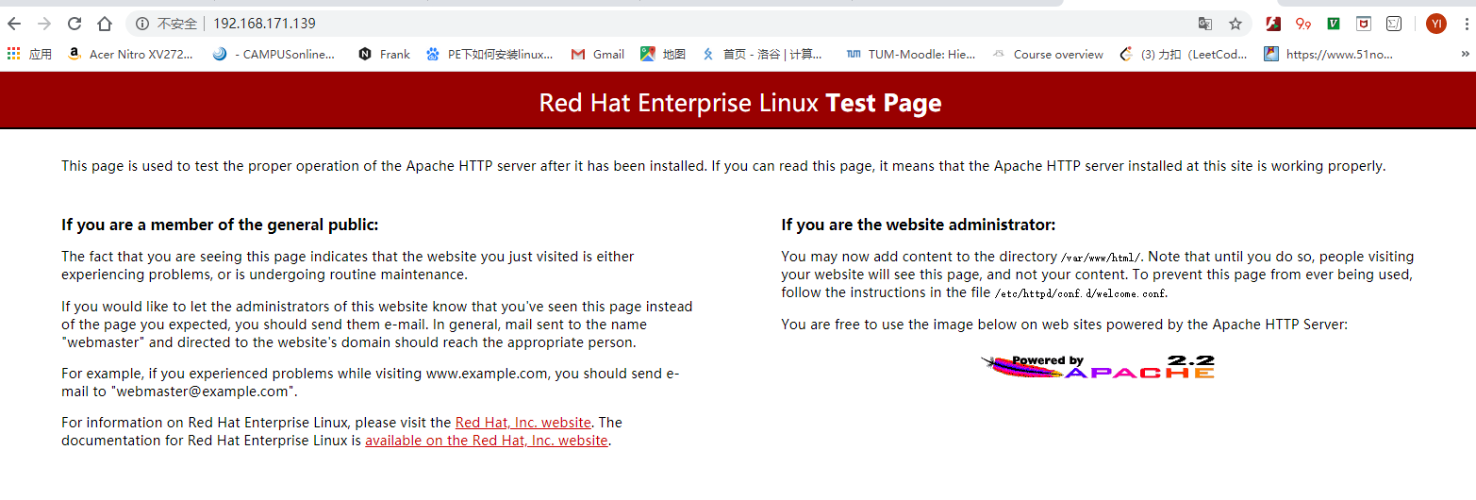Follow 'available on the Red Hat, Inc. website' link
1476x500 pixels.
pos(487,441)
